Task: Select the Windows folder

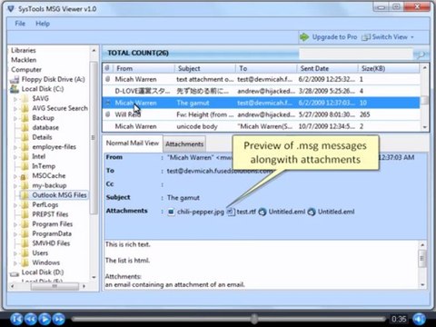Action: point(46,263)
